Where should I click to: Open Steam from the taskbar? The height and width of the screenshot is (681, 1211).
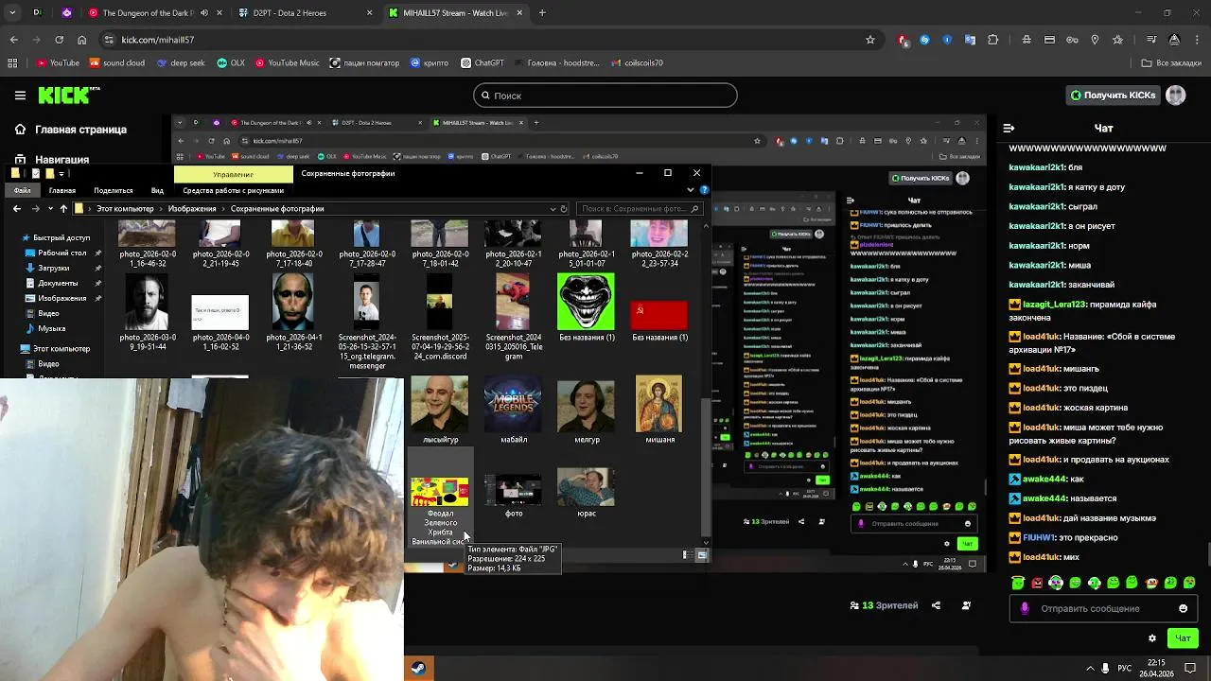coord(417,668)
